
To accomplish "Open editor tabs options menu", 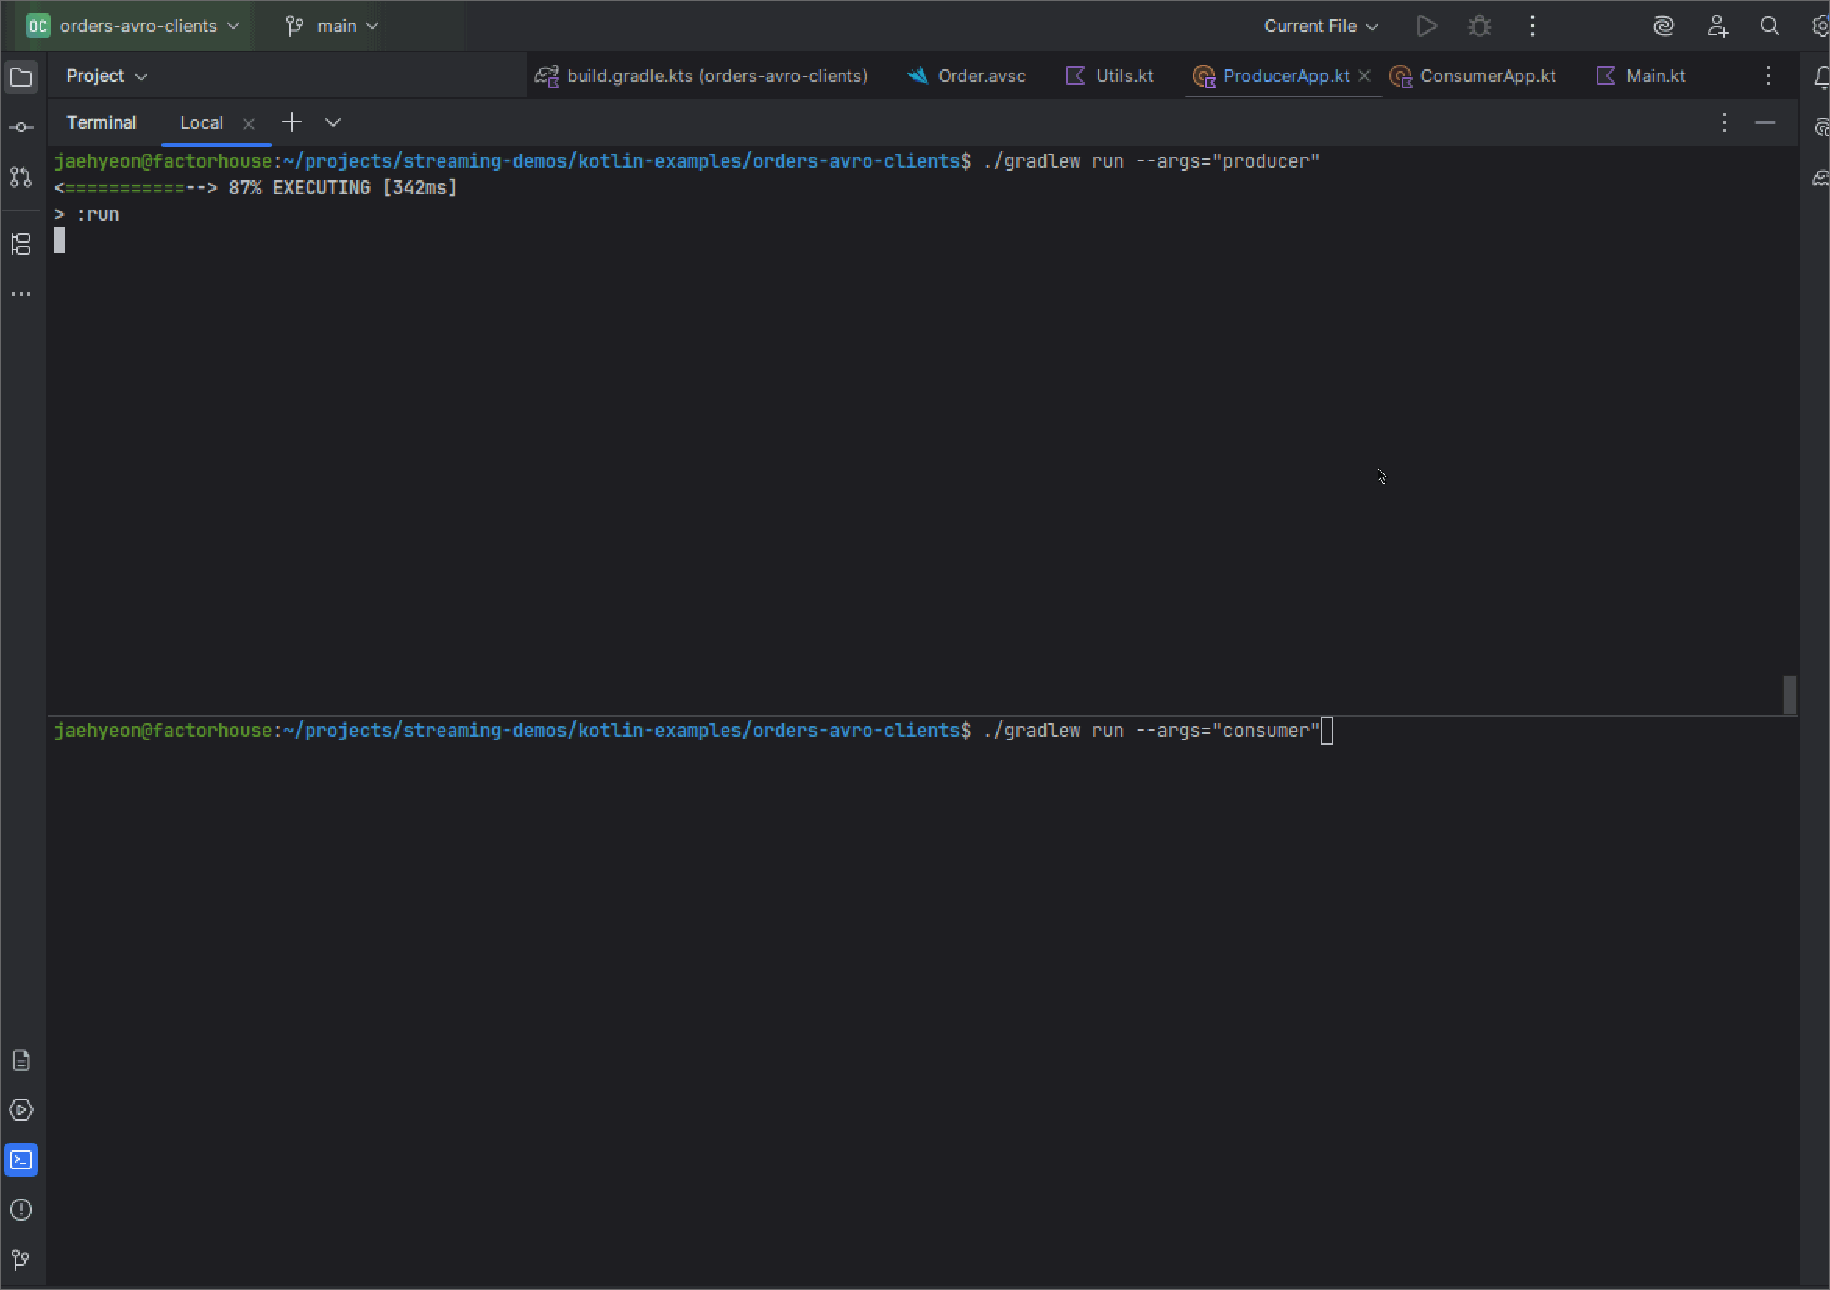I will point(1768,76).
